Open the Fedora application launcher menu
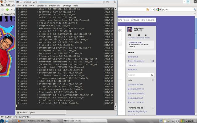Image resolution: width=197 pixels, height=123 pixels. [2, 121]
